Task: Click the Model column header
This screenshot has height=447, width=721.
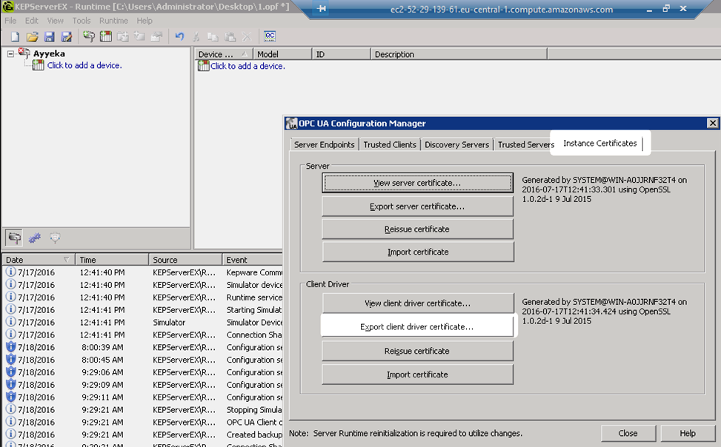Action: (x=282, y=54)
